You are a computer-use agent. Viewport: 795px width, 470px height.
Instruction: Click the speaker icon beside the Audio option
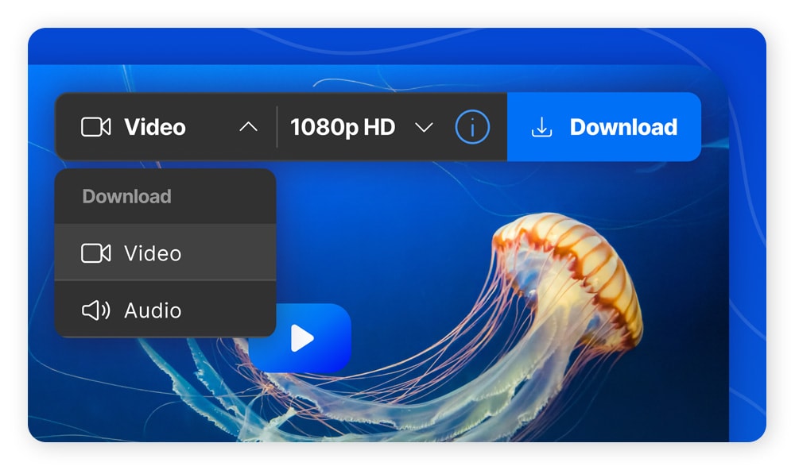coord(95,310)
